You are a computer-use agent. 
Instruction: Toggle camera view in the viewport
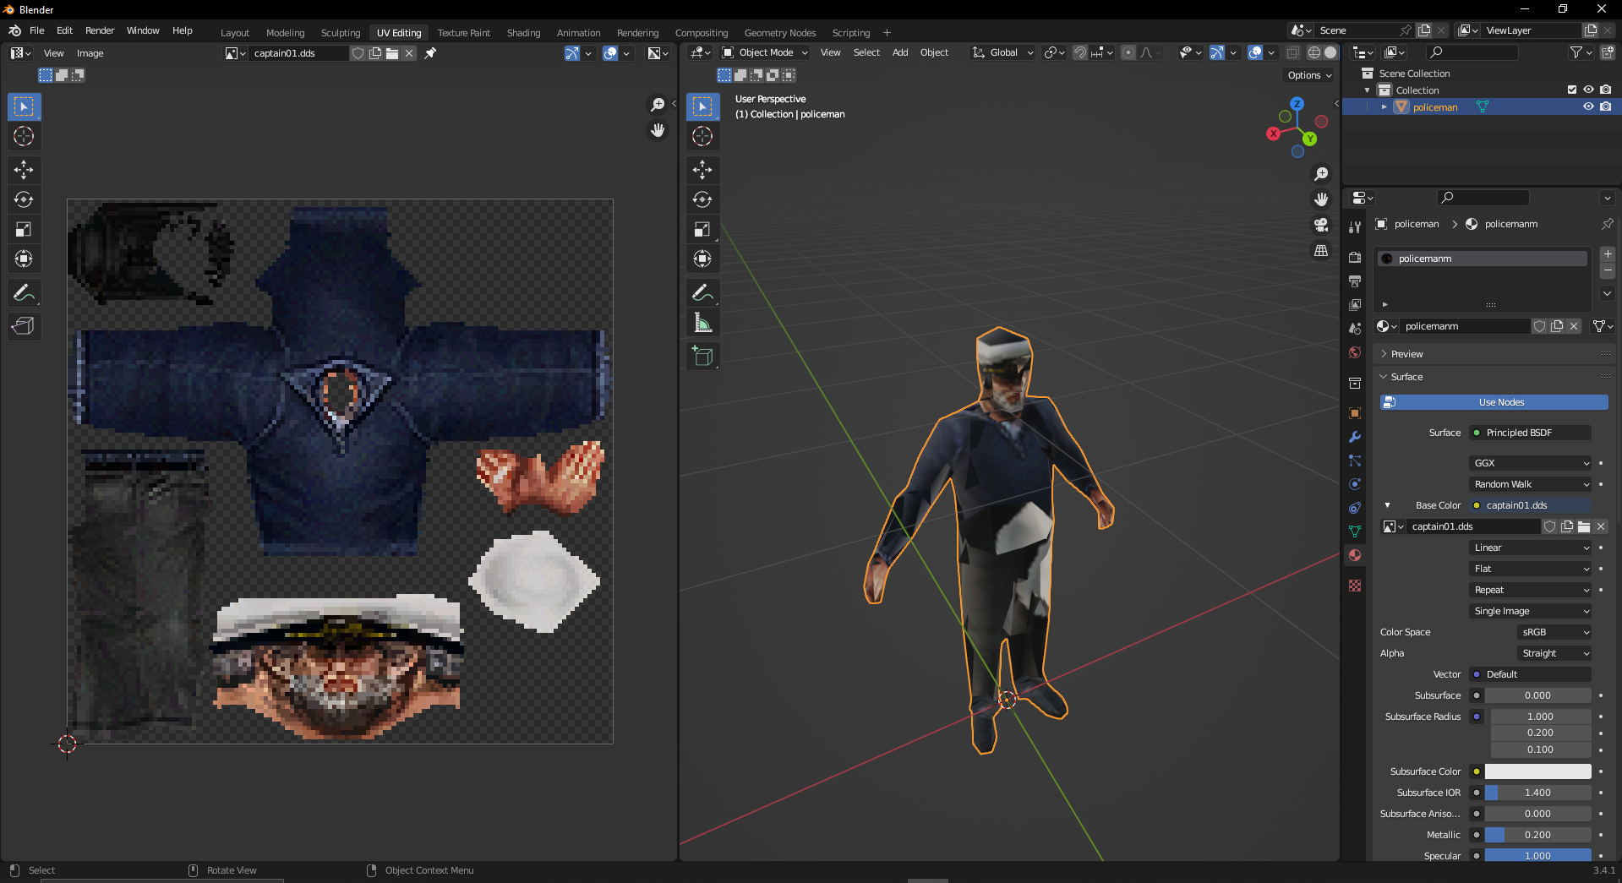click(x=1321, y=225)
